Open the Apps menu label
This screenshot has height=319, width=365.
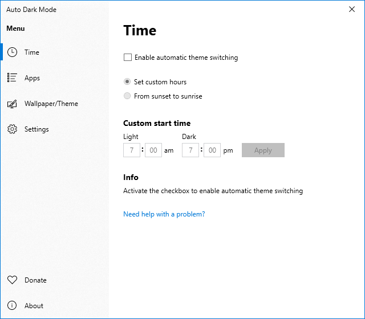pos(32,78)
